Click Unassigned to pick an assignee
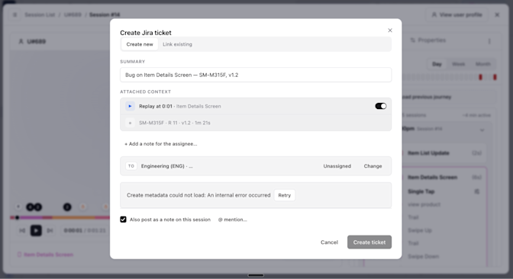Screen dimensions: 513x279 click(x=337, y=166)
